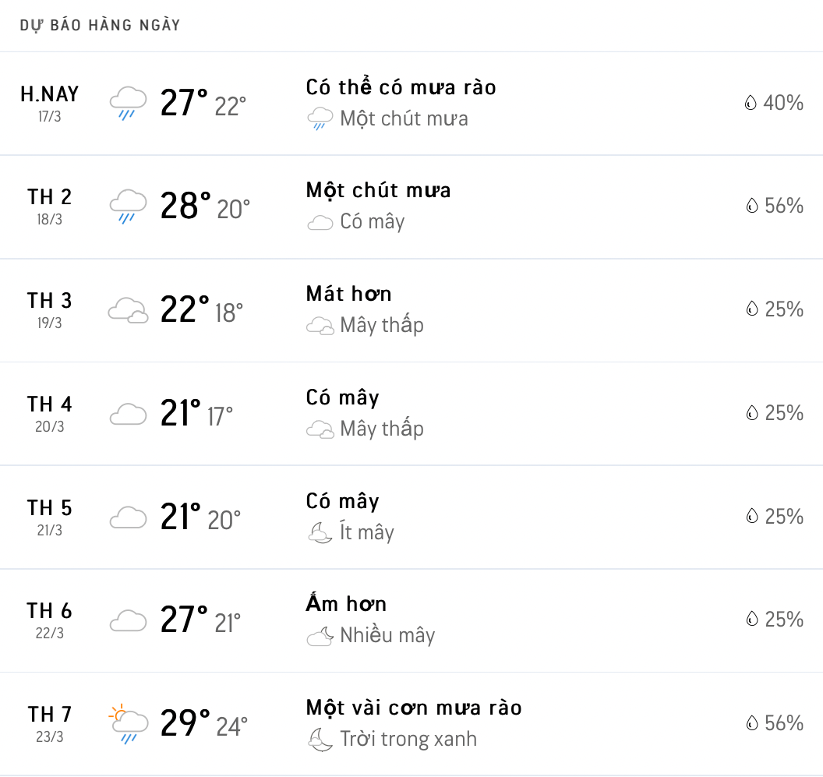Click small rain icon beside 'Một chút mưa'
823x777 pixels.
coord(320,119)
